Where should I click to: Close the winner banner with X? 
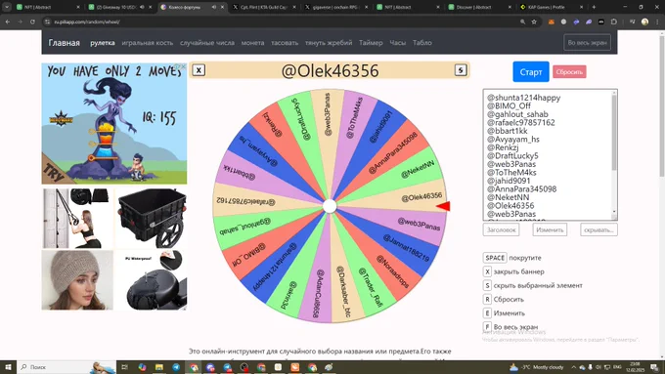pyautogui.click(x=199, y=70)
